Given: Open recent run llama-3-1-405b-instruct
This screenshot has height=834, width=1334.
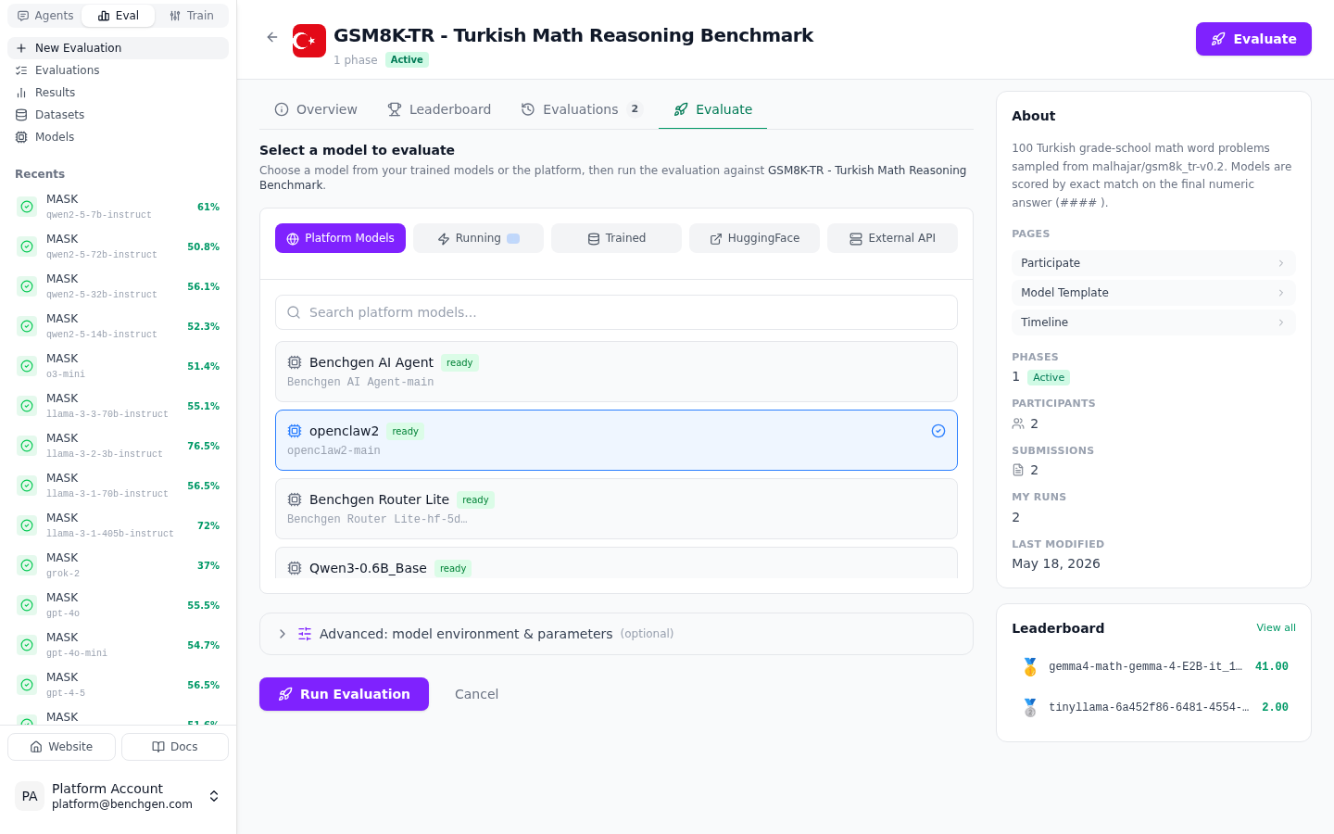Looking at the screenshot, I should tap(118, 525).
